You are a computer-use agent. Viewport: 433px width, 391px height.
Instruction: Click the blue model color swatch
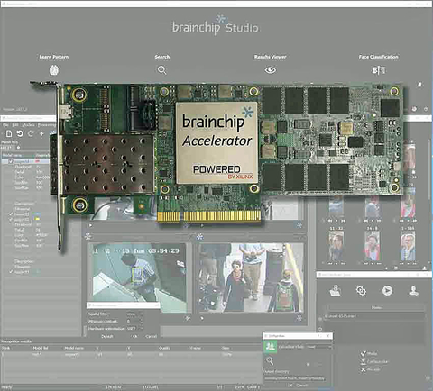[38, 214]
